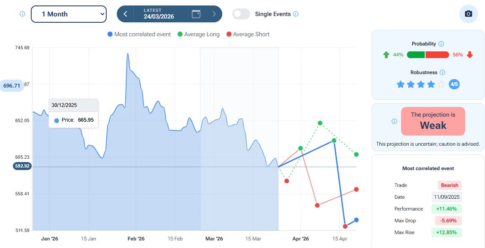Click the Bearish trade badge

[x=450, y=185]
